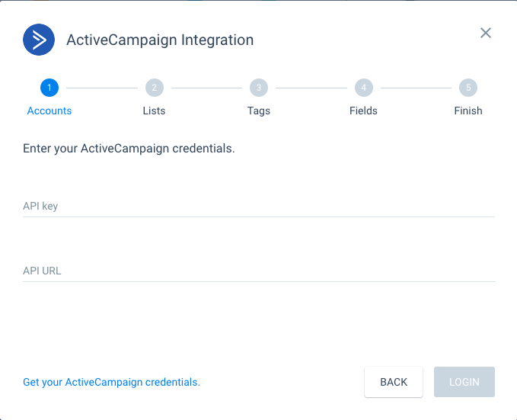Click the ActiveCampaign logo icon

pyautogui.click(x=39, y=40)
